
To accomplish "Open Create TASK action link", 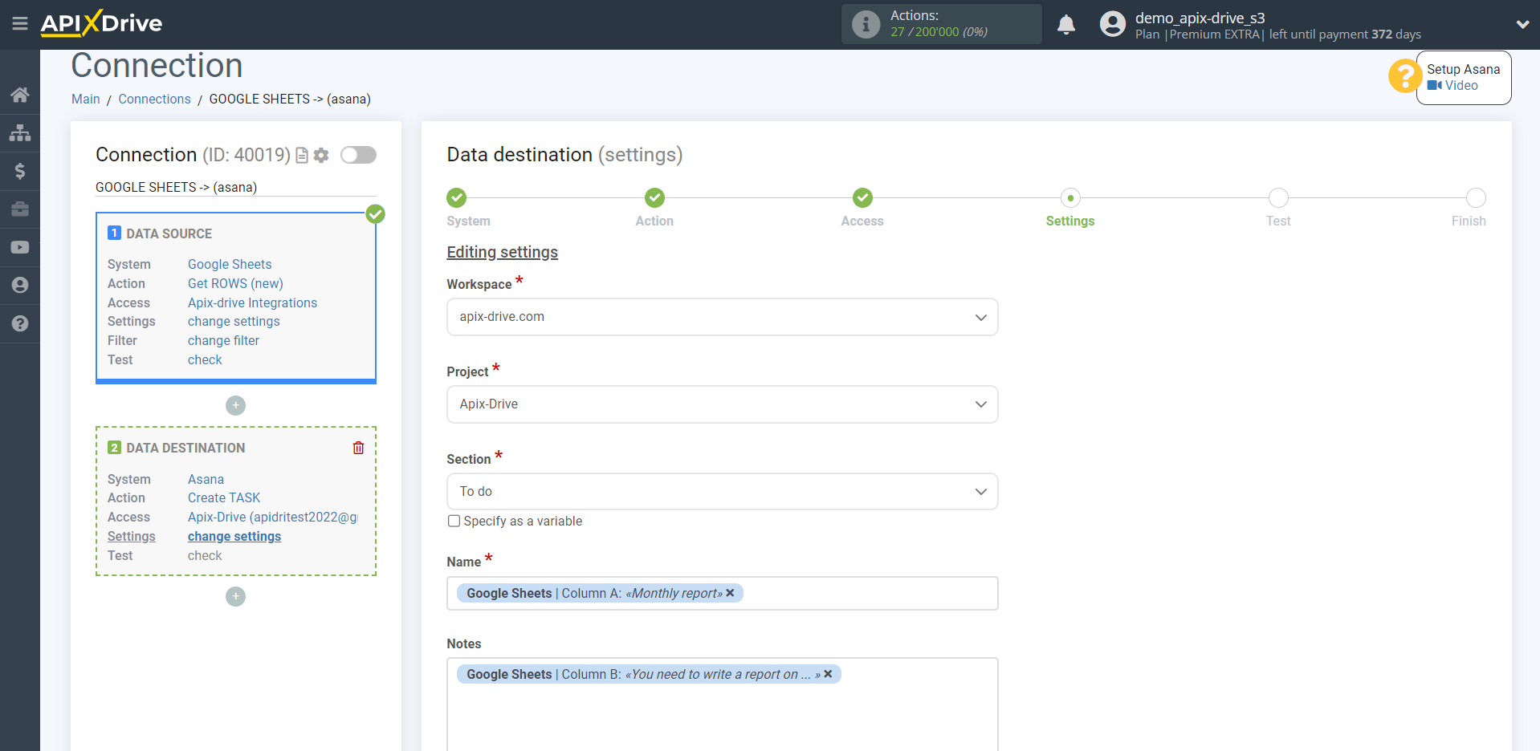I will click(x=224, y=497).
